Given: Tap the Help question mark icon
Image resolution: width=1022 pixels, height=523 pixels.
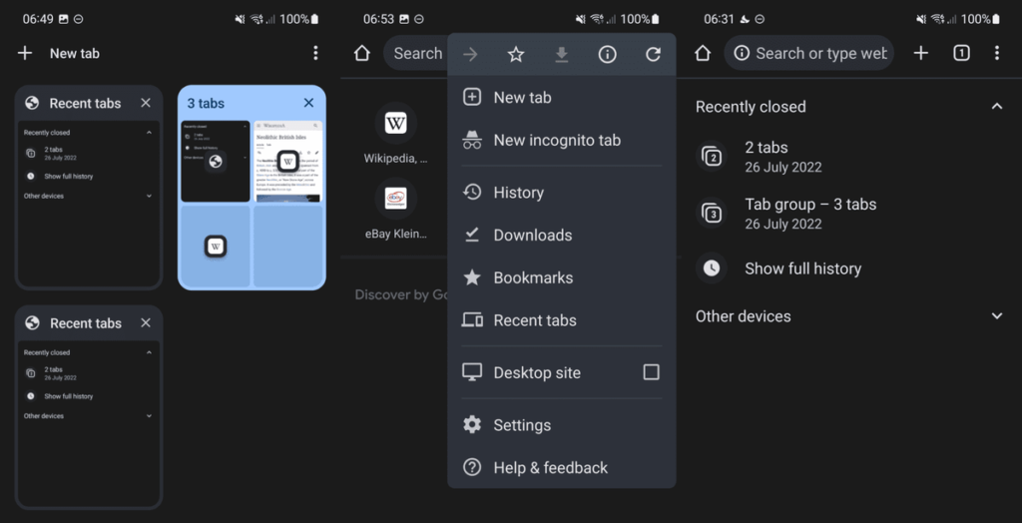Looking at the screenshot, I should (x=472, y=467).
